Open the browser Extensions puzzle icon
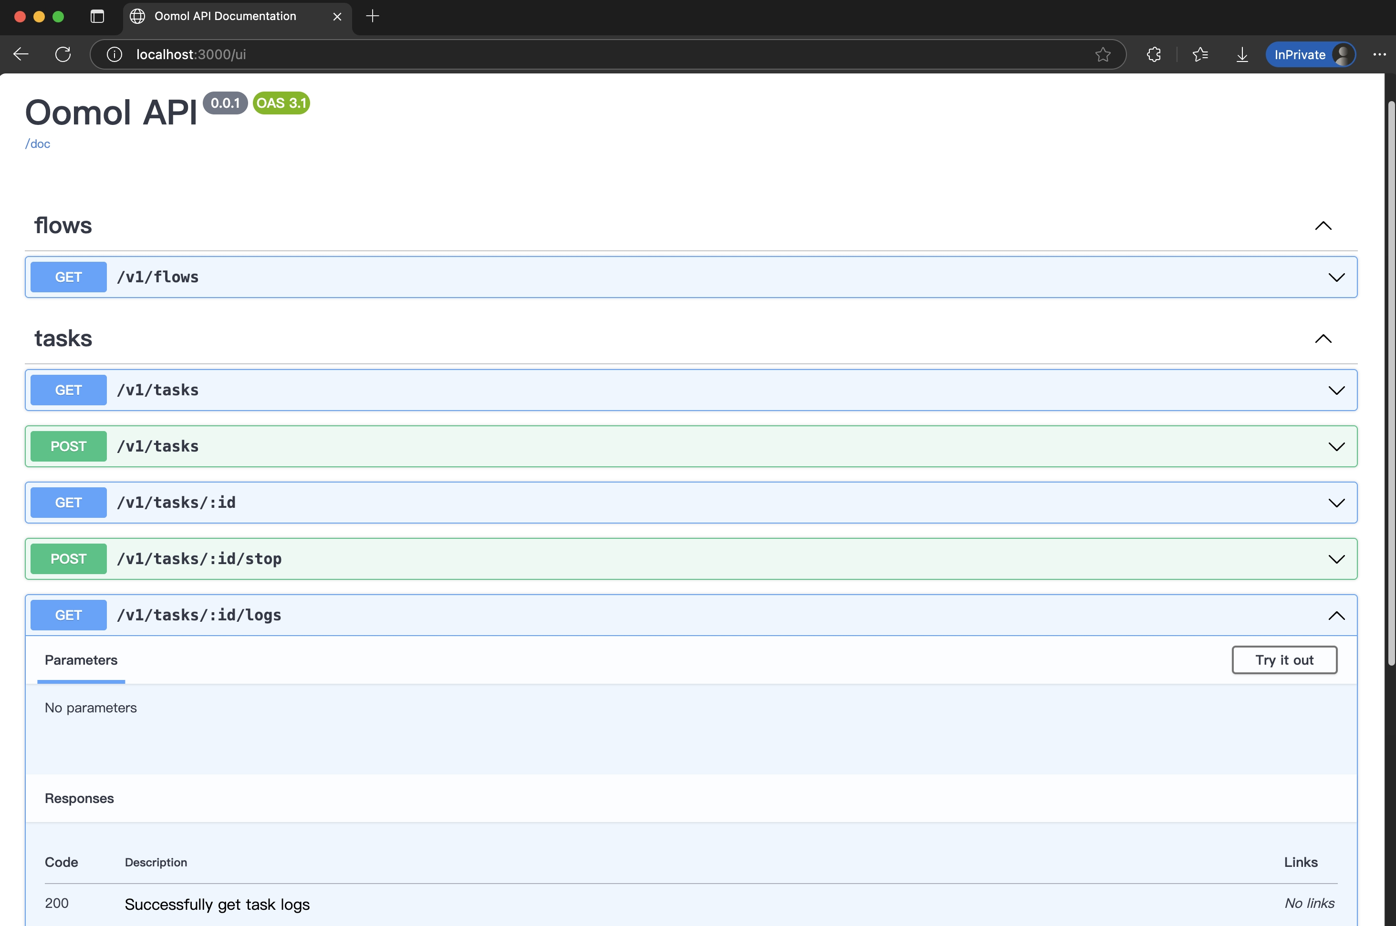Viewport: 1396px width, 926px height. [1153, 54]
